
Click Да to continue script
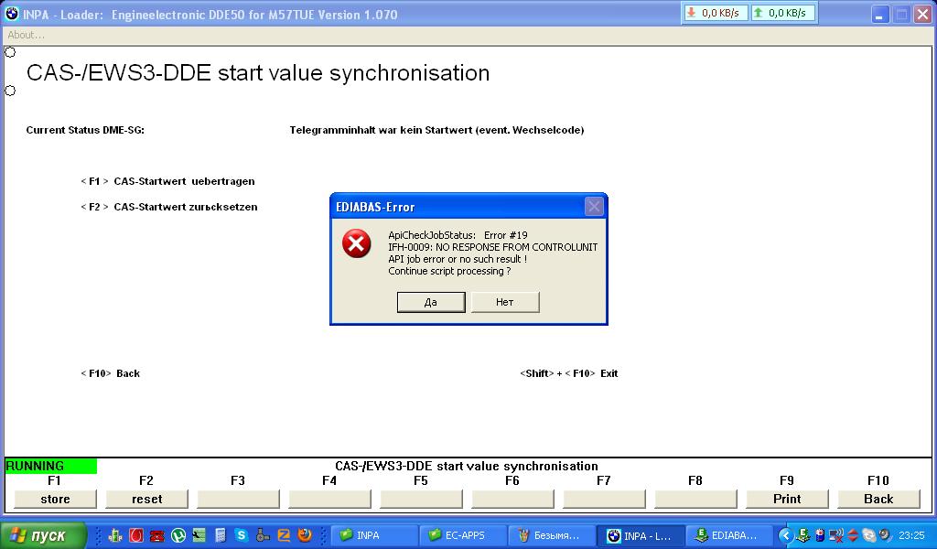click(431, 302)
